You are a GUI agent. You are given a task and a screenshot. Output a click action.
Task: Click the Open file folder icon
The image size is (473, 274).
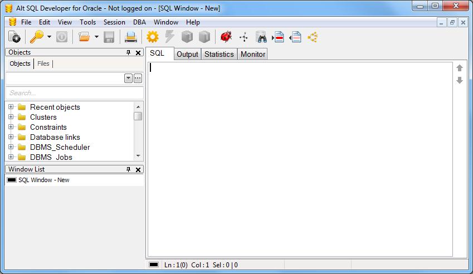click(x=84, y=37)
